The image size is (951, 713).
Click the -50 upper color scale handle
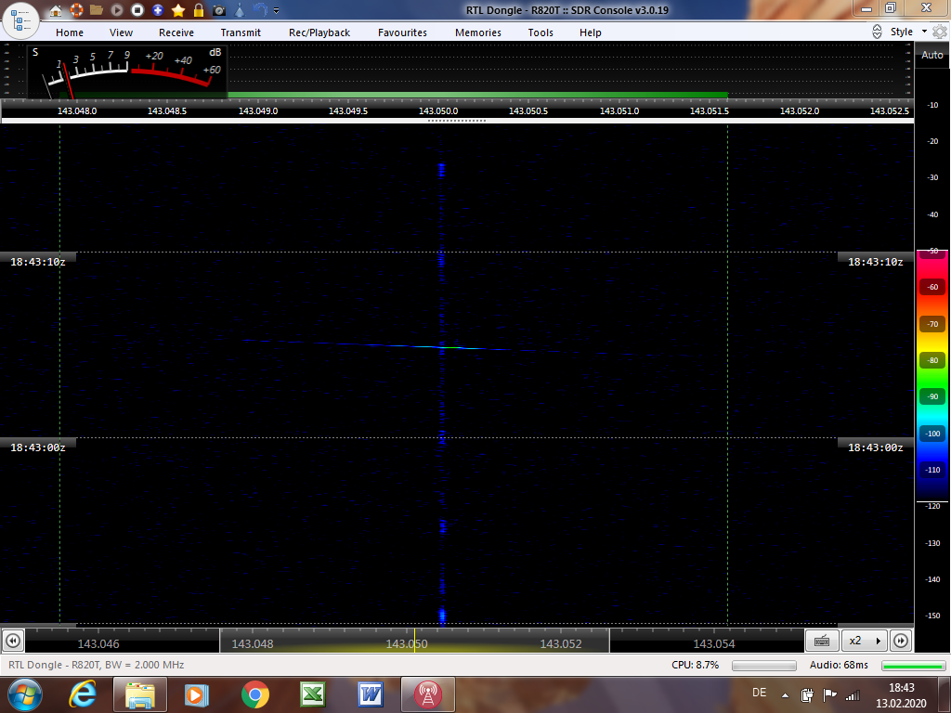932,251
